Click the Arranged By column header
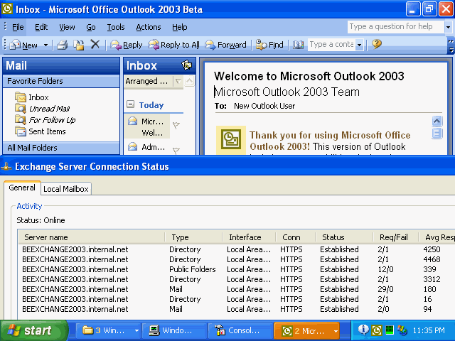The image size is (455, 341). click(149, 81)
